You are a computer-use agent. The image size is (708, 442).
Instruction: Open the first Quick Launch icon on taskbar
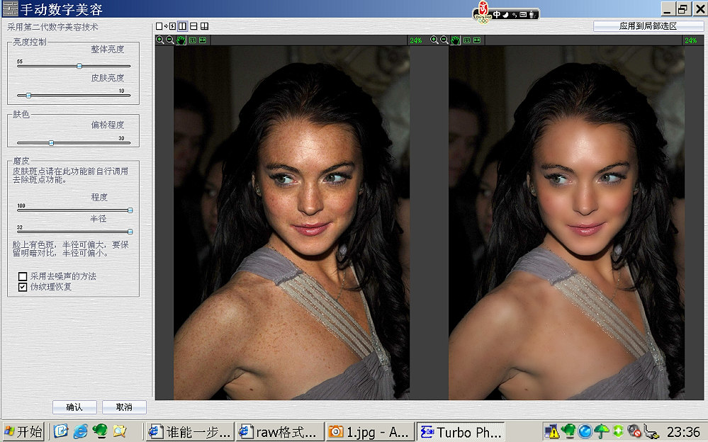coord(60,431)
